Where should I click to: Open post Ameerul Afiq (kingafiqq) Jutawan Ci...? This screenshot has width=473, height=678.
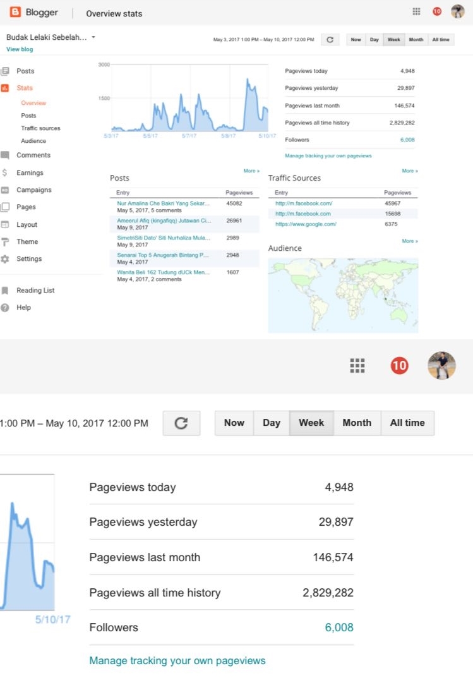(x=164, y=221)
